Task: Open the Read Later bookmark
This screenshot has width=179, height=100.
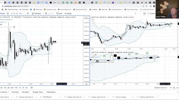Action: click(x=38, y=9)
